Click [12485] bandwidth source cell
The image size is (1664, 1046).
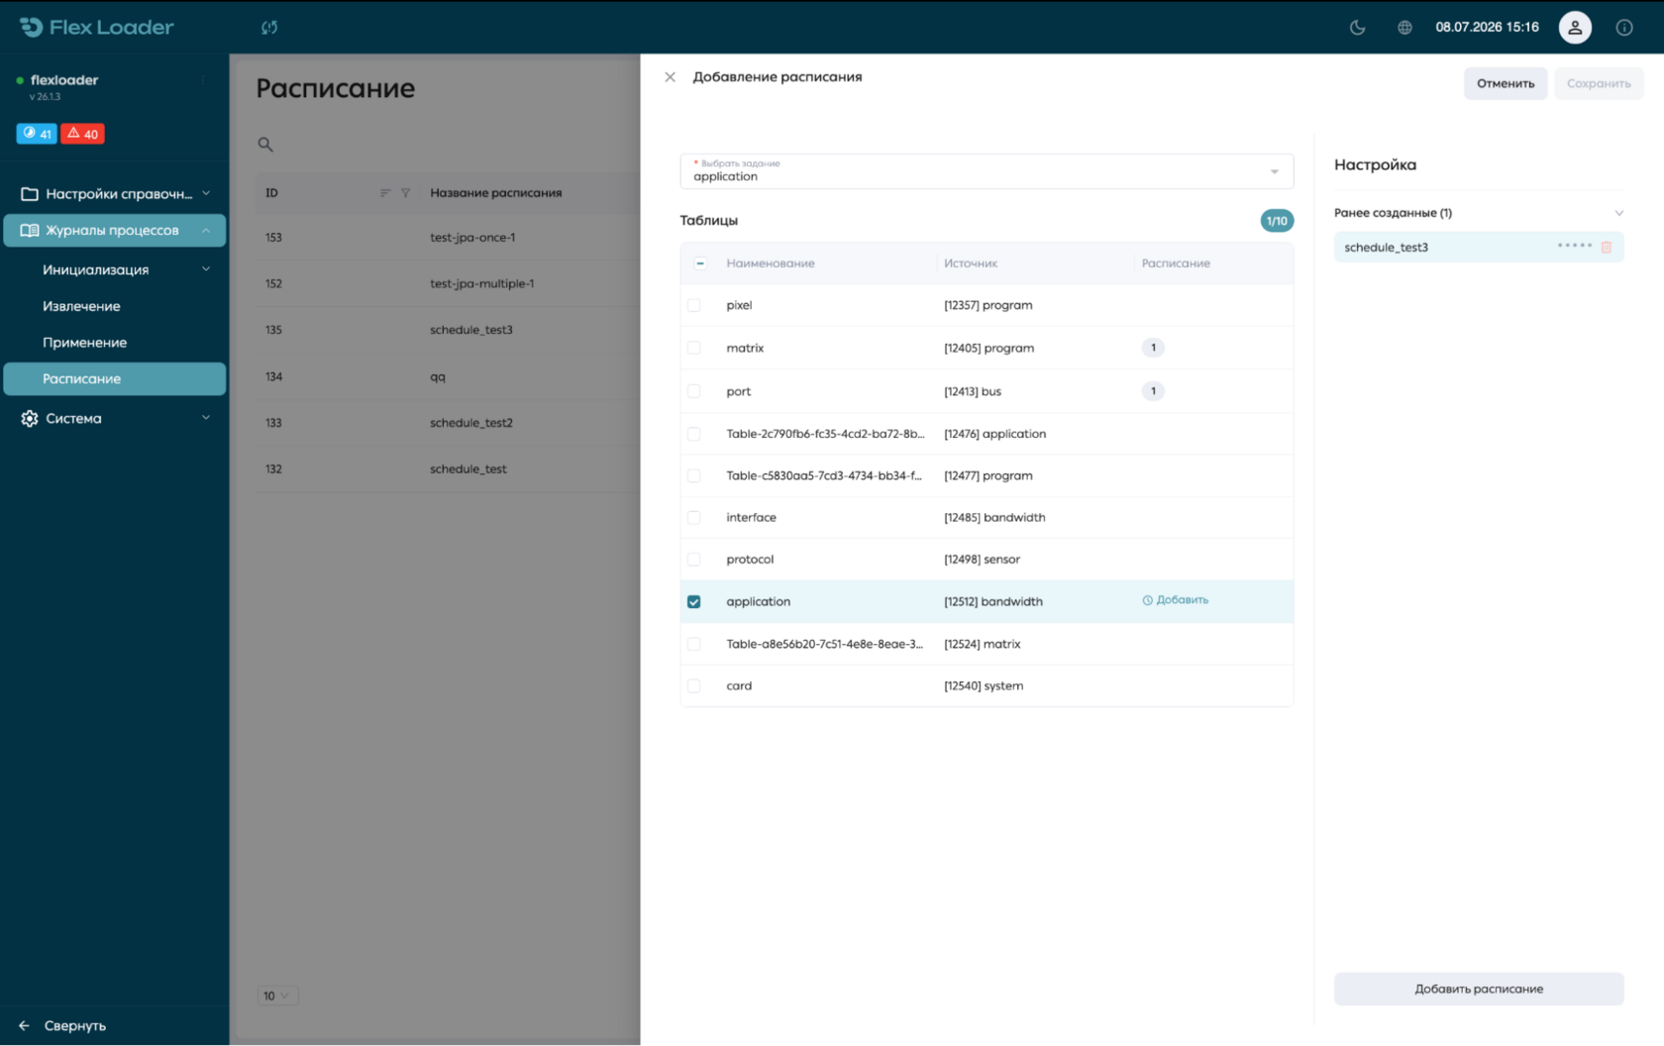coord(994,518)
